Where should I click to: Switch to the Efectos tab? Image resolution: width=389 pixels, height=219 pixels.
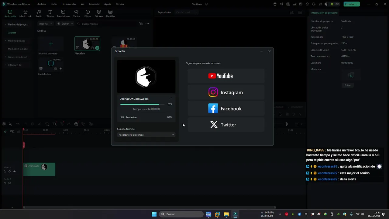point(76,14)
